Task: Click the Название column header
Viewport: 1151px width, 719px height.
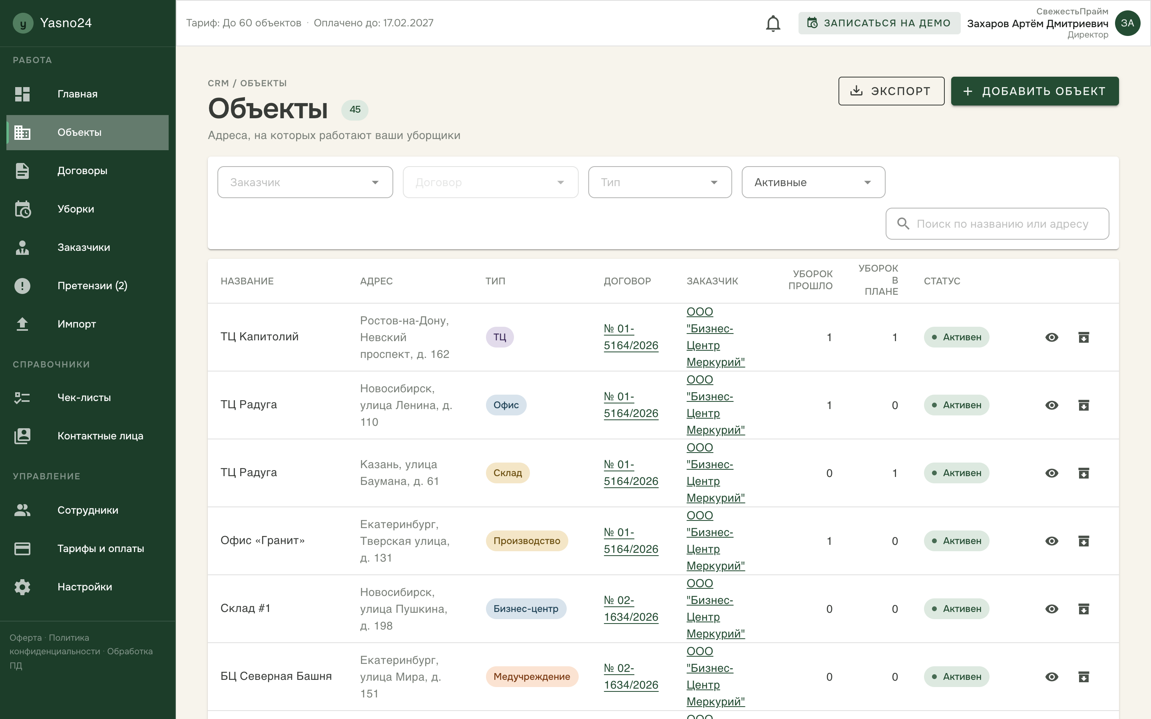Action: (247, 281)
